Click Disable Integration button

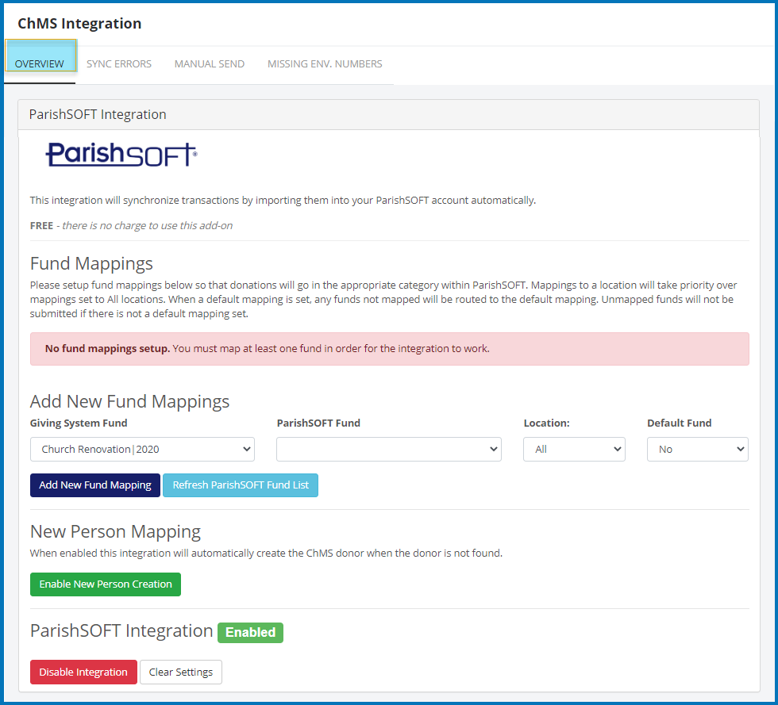83,672
